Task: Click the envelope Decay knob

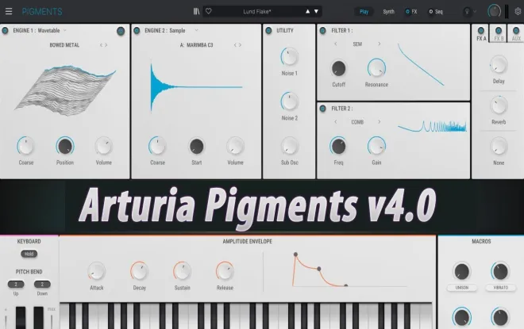Action: coord(140,271)
